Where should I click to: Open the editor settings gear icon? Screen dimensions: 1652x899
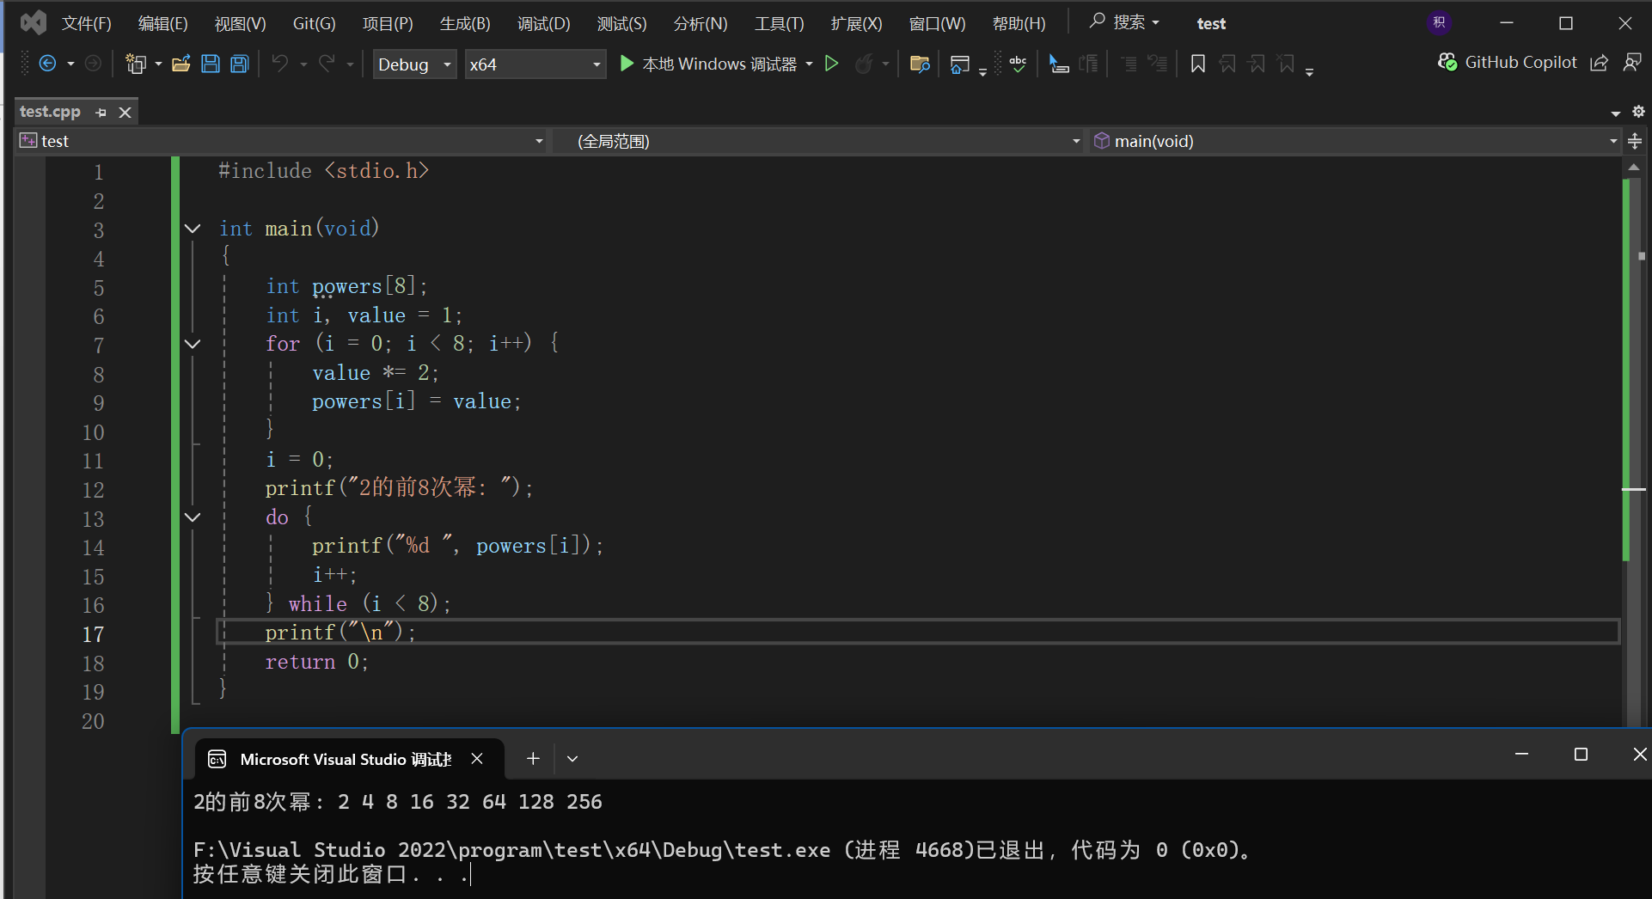click(x=1638, y=112)
